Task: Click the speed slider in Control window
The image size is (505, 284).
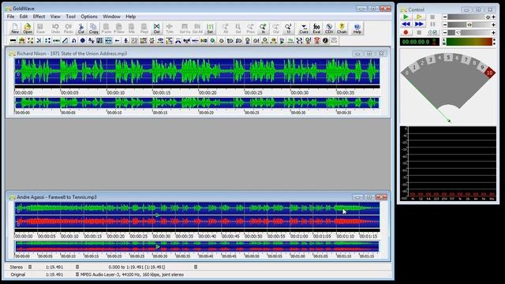Action: click(469, 32)
